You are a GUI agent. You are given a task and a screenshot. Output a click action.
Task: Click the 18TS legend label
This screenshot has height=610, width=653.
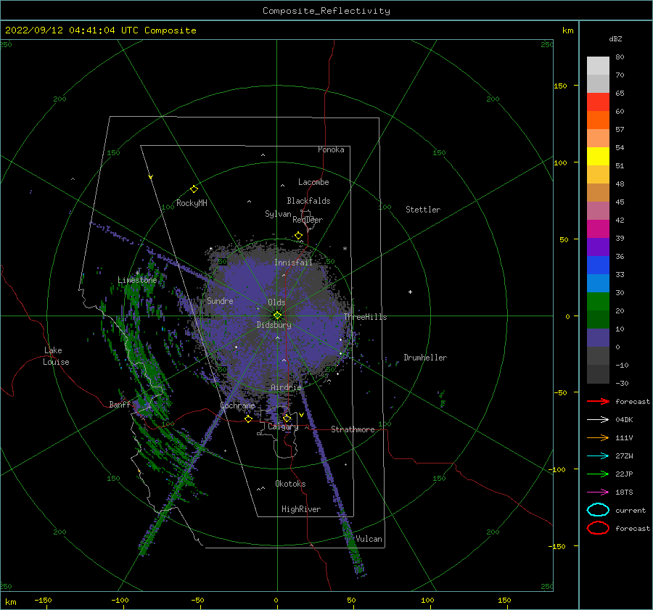(x=624, y=492)
